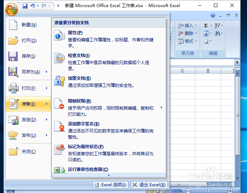Expand Publish submenu arrow
This screenshot has height=193, width=247.
point(47,135)
